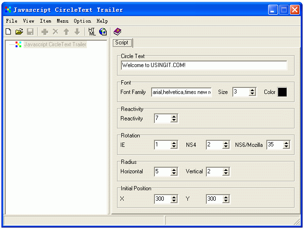The image size is (304, 229).
Task: Increase the Initial Position X value
Action: [x=174, y=197]
